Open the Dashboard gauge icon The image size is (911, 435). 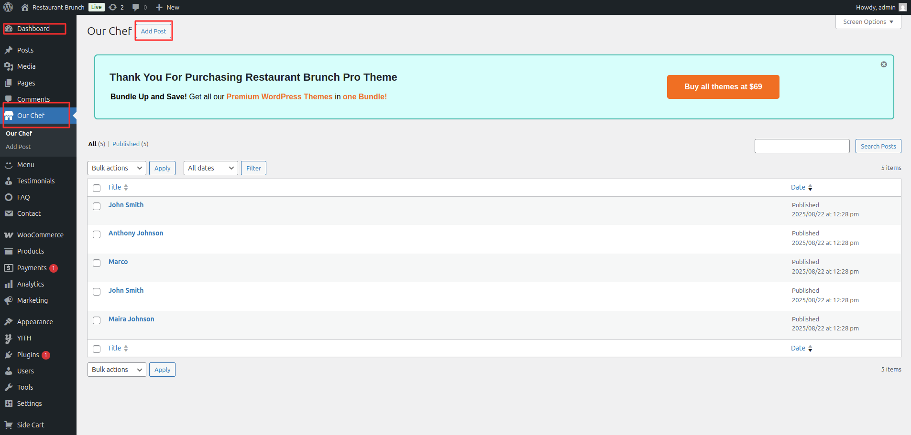click(9, 29)
